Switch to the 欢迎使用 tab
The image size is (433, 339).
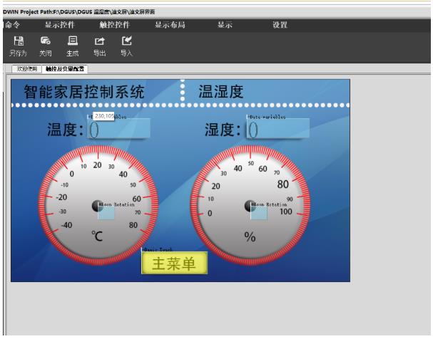(x=27, y=68)
